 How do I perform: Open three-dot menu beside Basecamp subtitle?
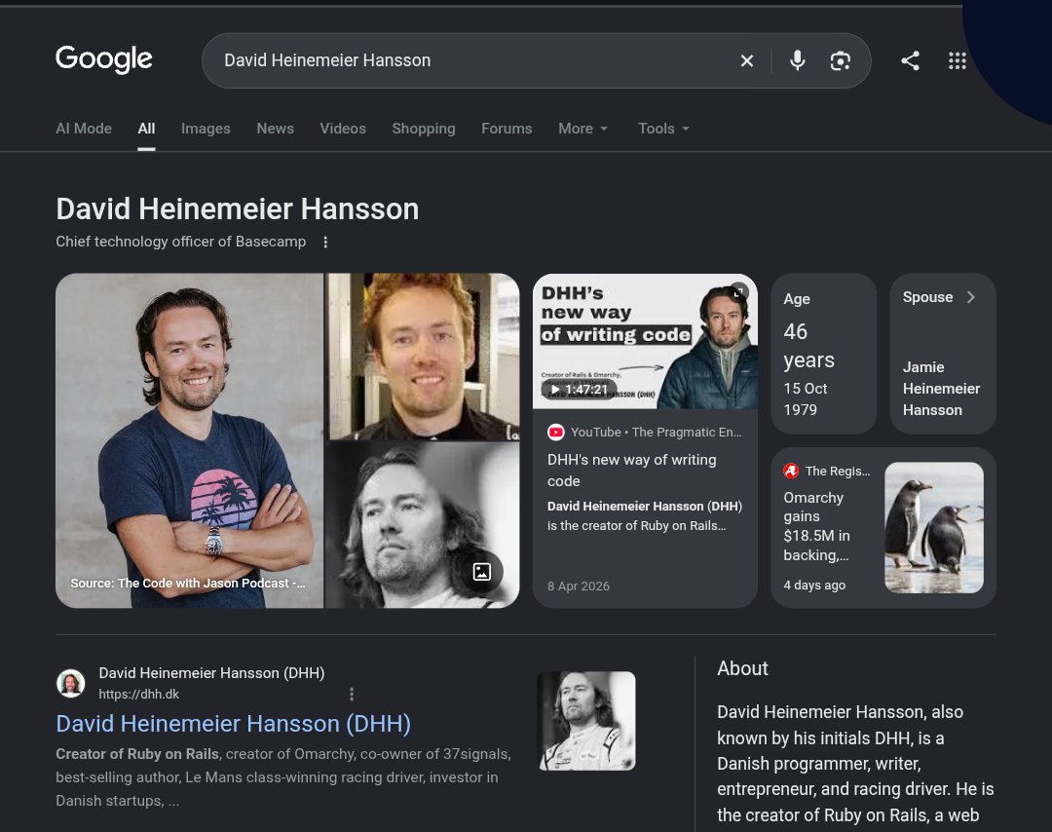[325, 243]
